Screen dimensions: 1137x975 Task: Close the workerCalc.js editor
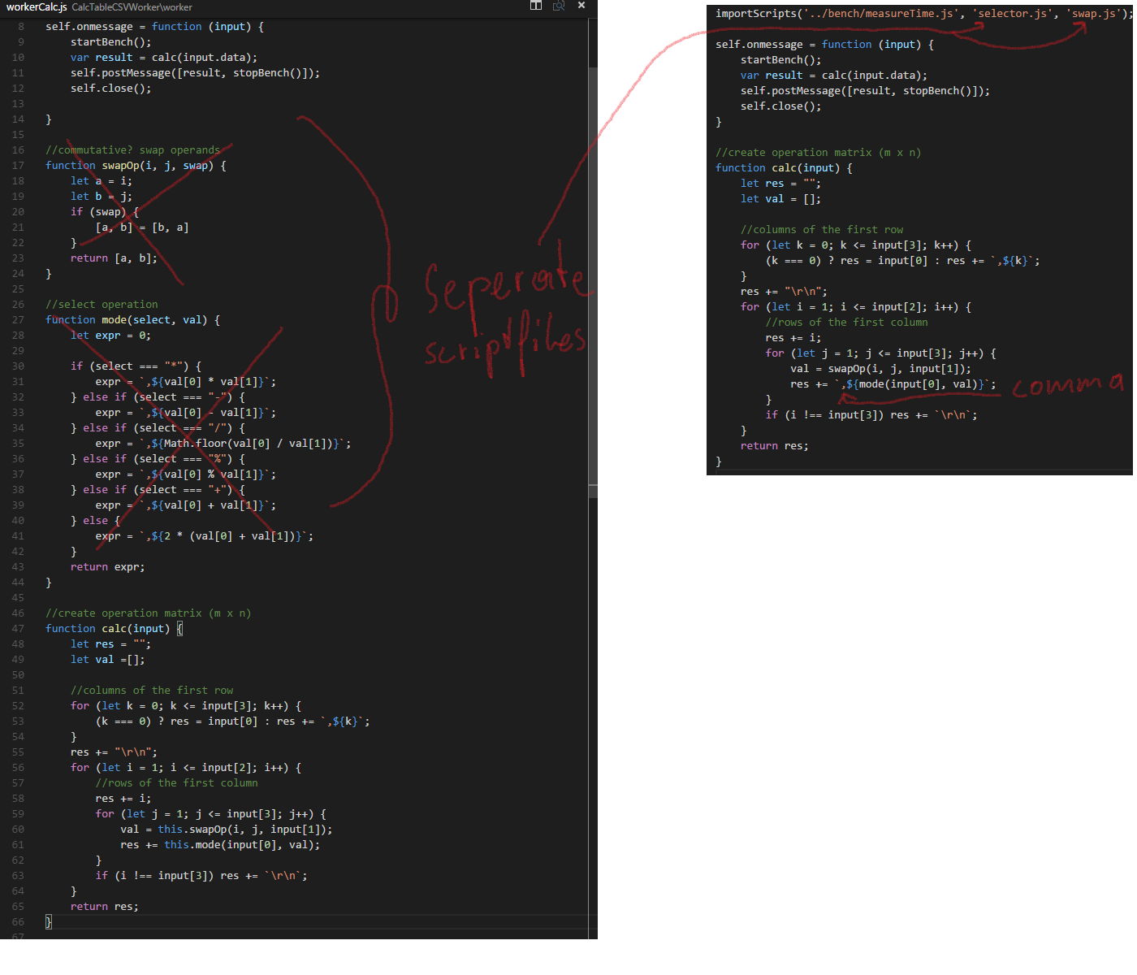click(x=581, y=6)
